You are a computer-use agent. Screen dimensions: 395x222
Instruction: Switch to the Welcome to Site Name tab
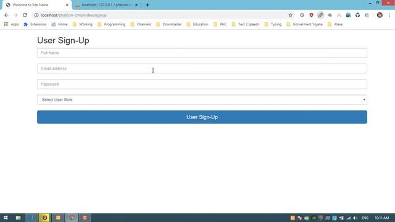[x=37, y=5]
